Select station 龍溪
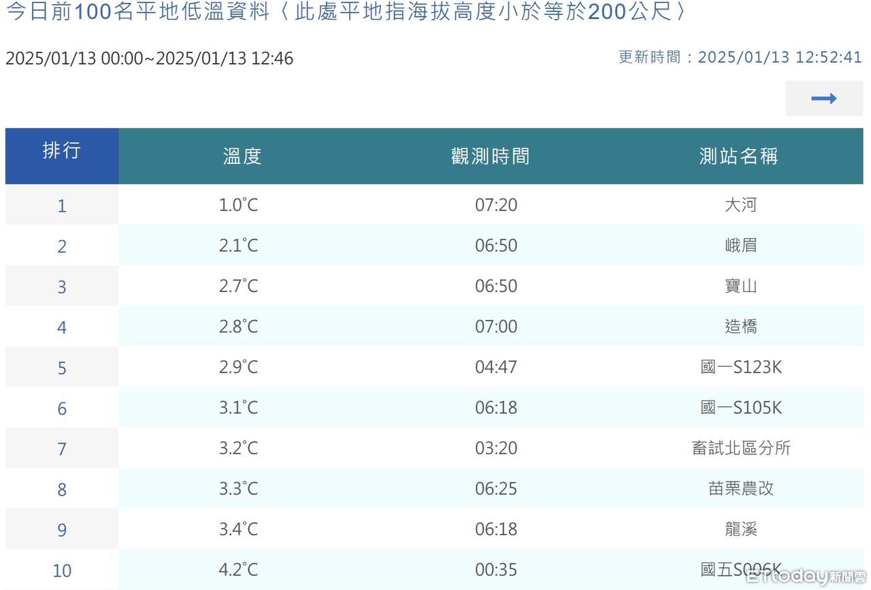 click(x=740, y=529)
